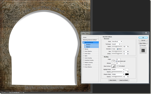This screenshot has height=94, width=151.
Task: Open the Technique dropdown (Smooth)
Action: (x=116, y=44)
